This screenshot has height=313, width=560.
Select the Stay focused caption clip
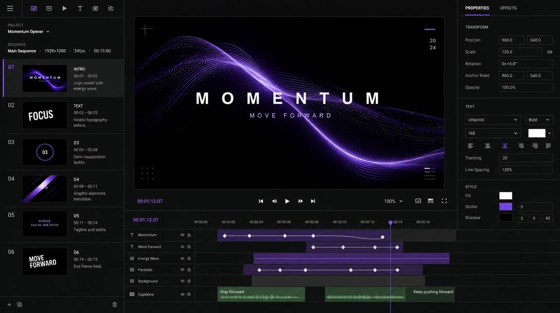point(261,294)
